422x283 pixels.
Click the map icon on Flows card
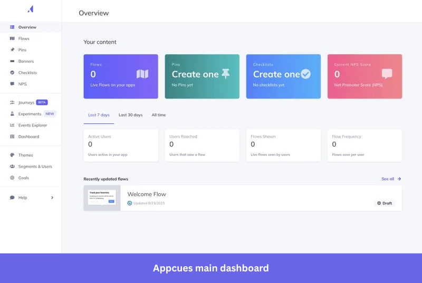click(142, 74)
